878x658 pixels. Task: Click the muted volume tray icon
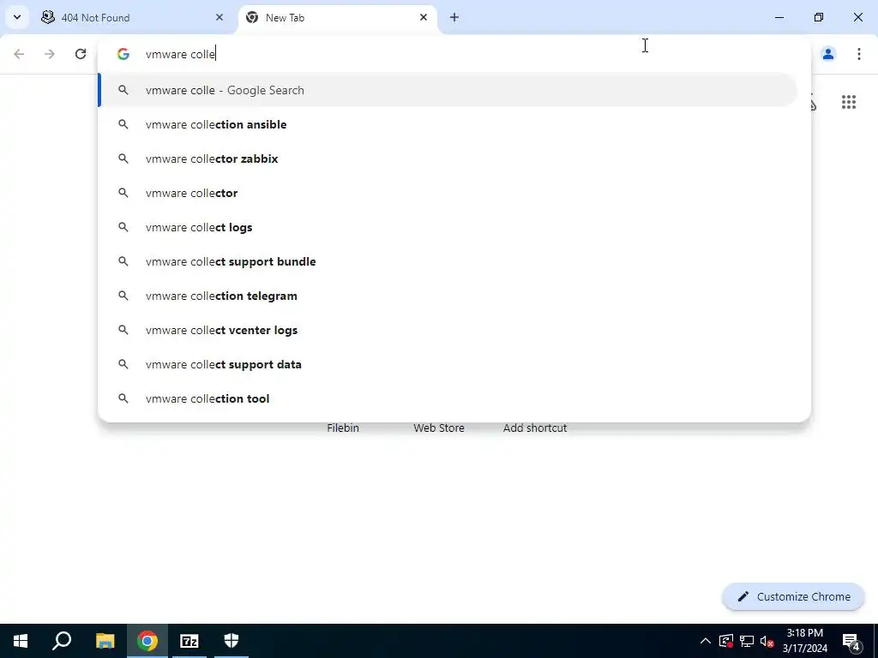click(767, 641)
